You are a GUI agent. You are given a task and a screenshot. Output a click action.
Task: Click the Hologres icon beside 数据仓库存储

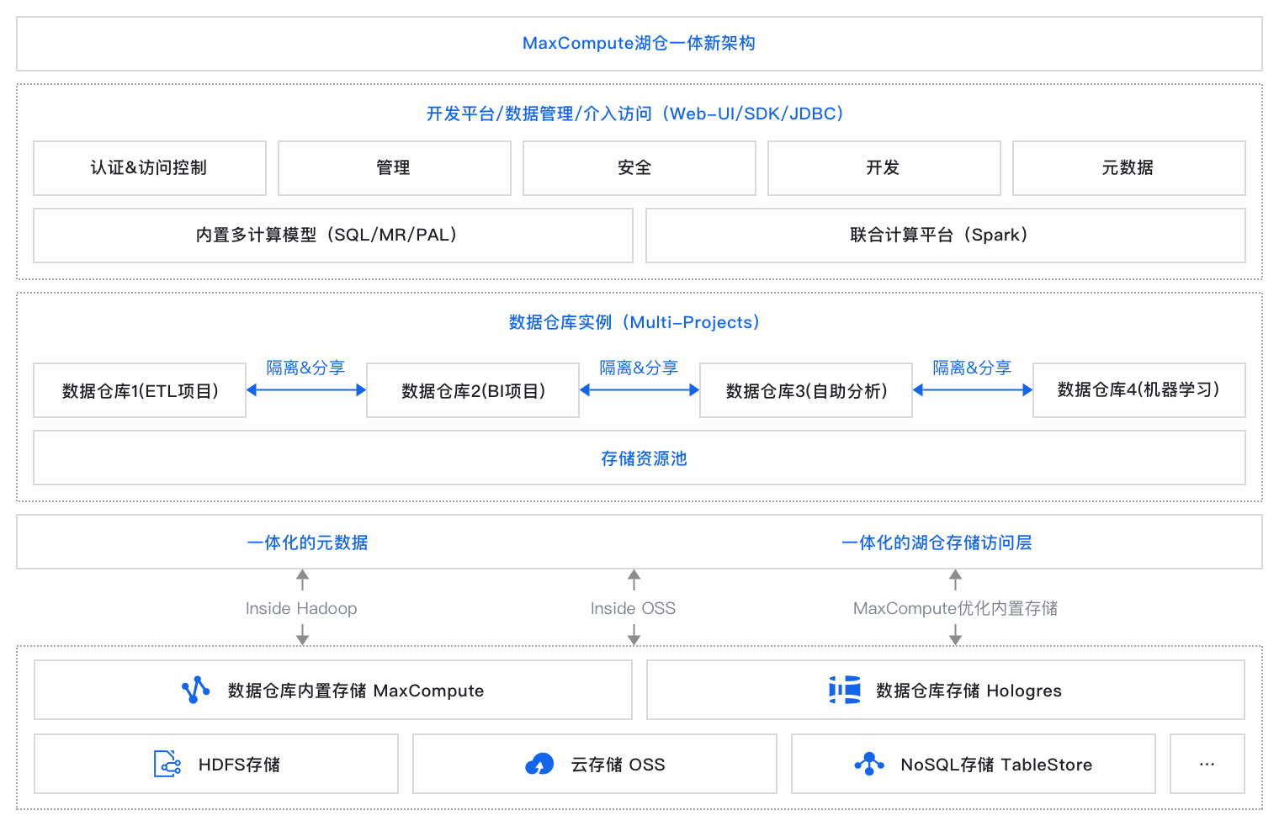(x=845, y=690)
